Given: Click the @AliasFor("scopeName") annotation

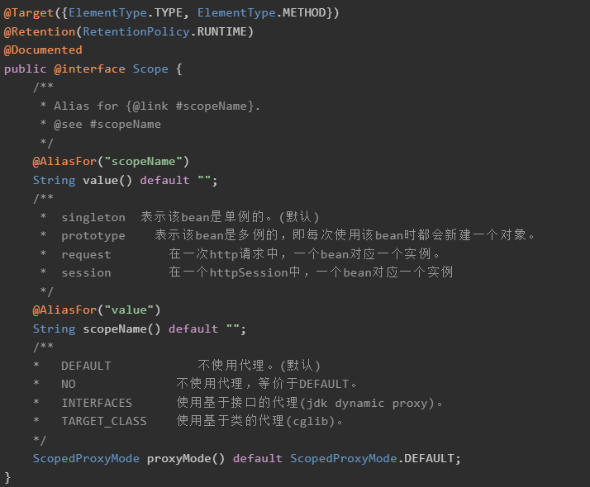Looking at the screenshot, I should point(111,160).
